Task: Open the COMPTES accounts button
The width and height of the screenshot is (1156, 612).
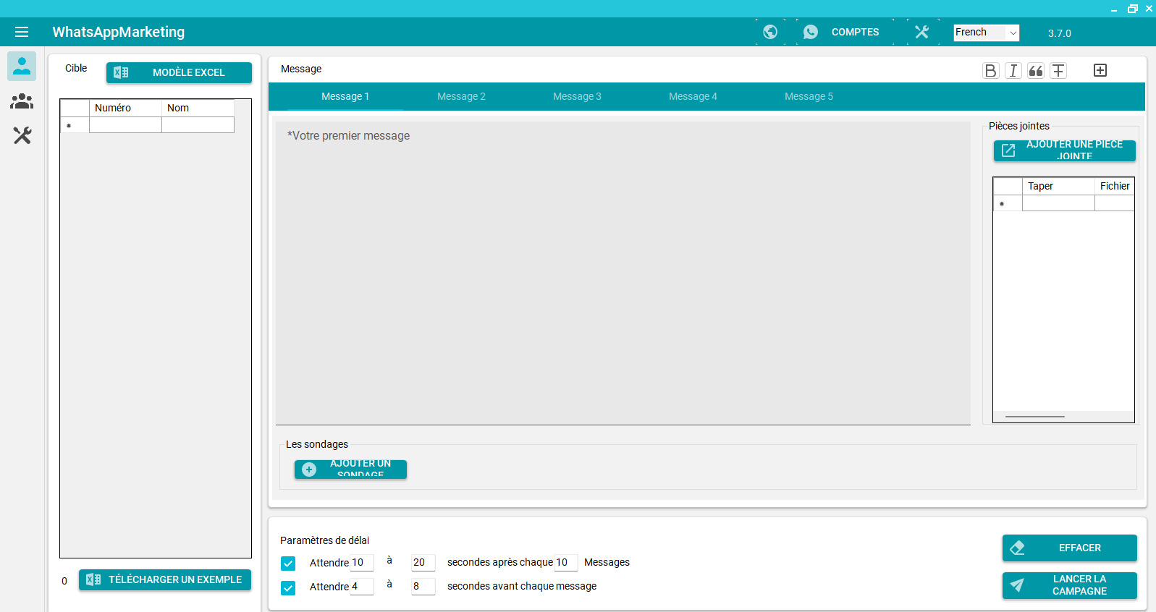Action: 844,32
